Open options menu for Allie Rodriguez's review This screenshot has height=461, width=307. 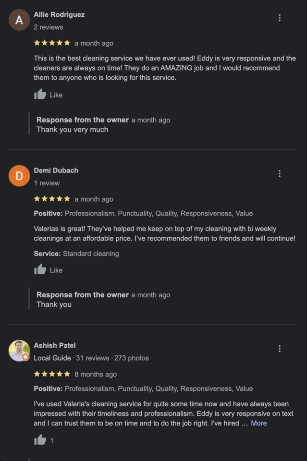pos(280,18)
